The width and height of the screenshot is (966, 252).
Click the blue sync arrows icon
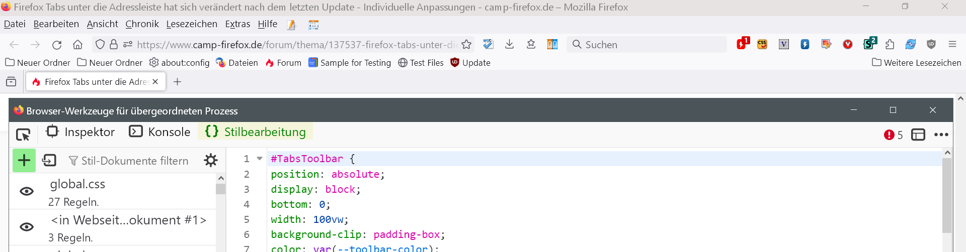click(x=911, y=44)
